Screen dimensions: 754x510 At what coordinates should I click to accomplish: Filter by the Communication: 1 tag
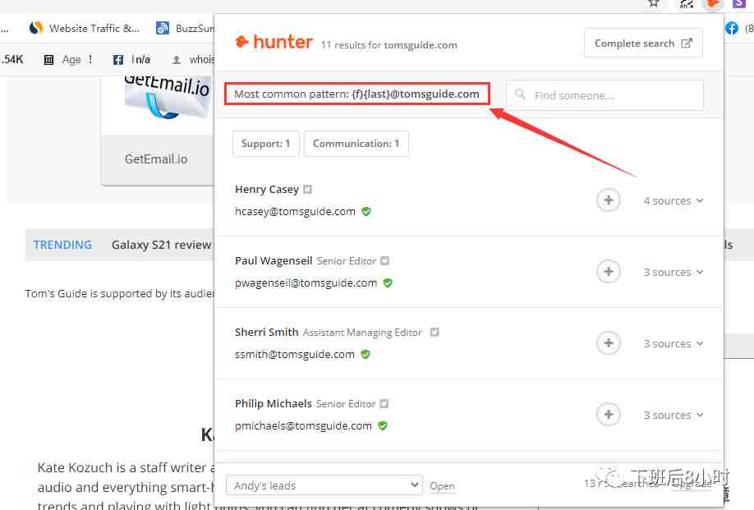coord(356,144)
